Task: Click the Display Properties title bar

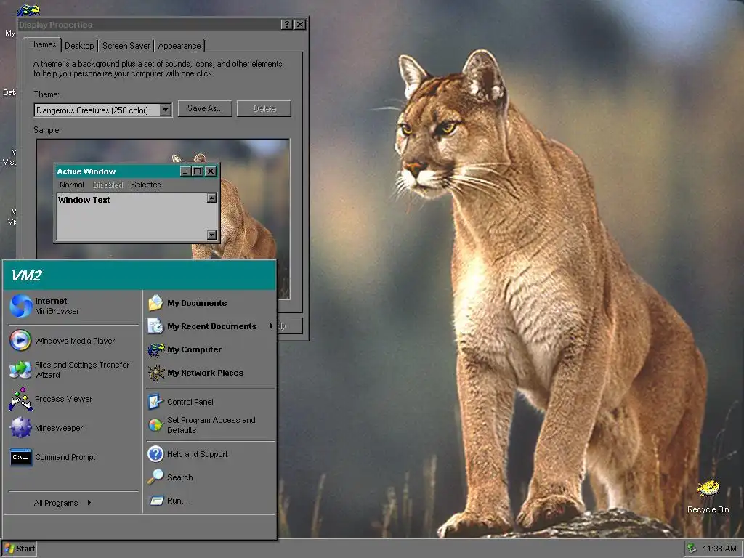Action: click(149, 25)
